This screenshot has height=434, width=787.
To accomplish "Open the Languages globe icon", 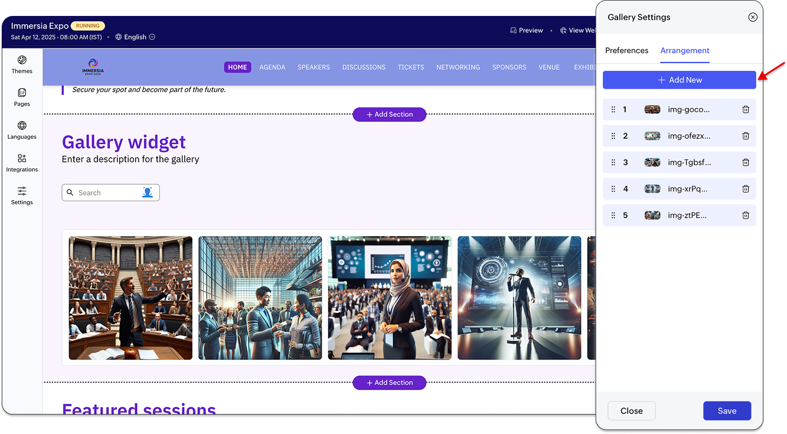I will (x=22, y=126).
